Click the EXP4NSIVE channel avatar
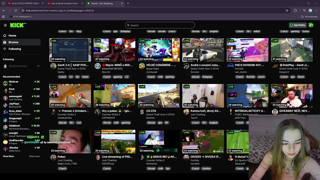The width and height of the screenshot is (320, 180). pos(97,112)
